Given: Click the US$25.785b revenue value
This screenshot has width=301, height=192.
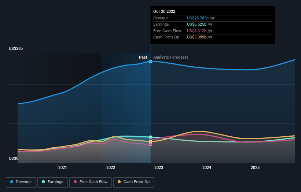Looking at the screenshot, I should point(198,18).
